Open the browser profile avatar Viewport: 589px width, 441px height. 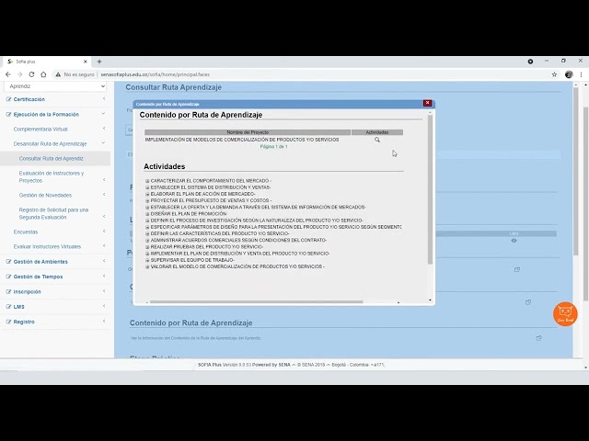[569, 74]
